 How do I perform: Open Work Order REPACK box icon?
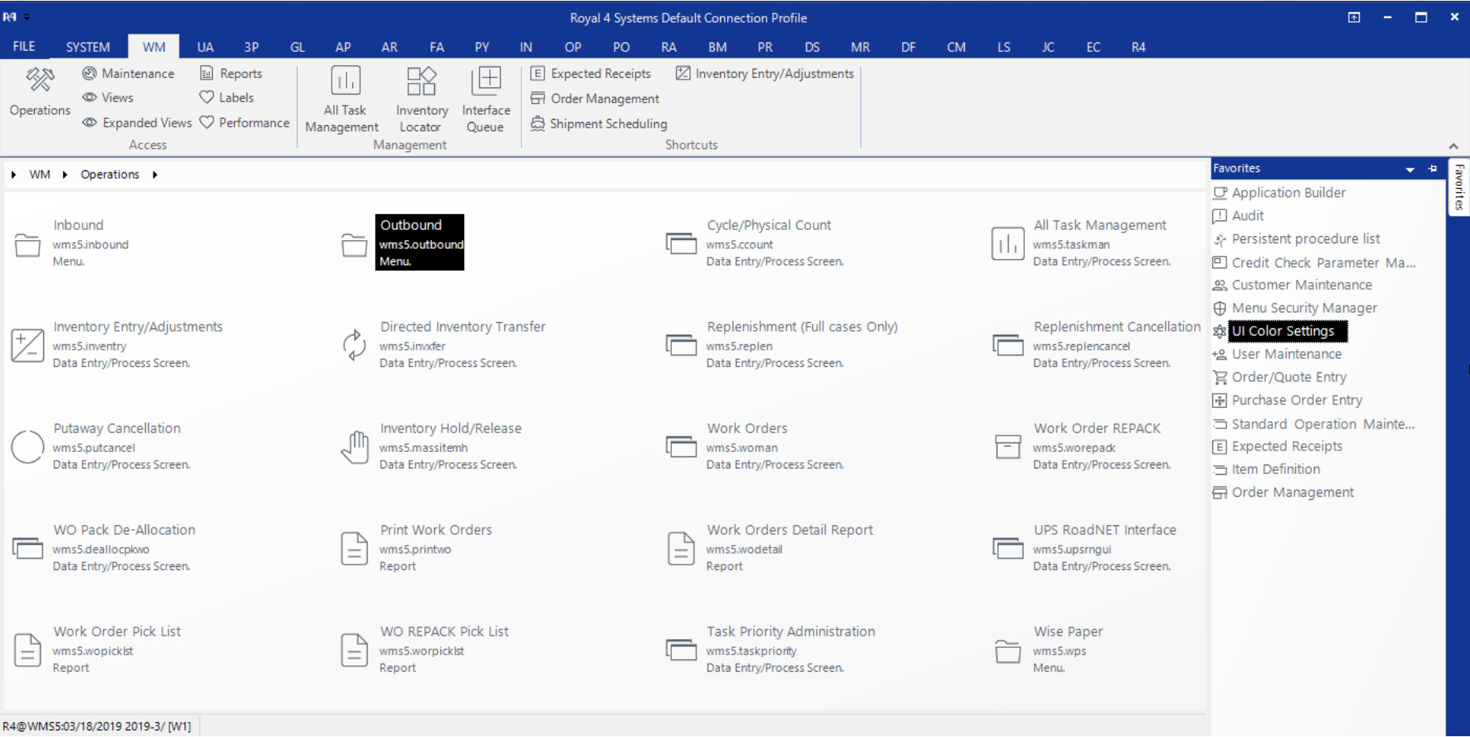1008,446
